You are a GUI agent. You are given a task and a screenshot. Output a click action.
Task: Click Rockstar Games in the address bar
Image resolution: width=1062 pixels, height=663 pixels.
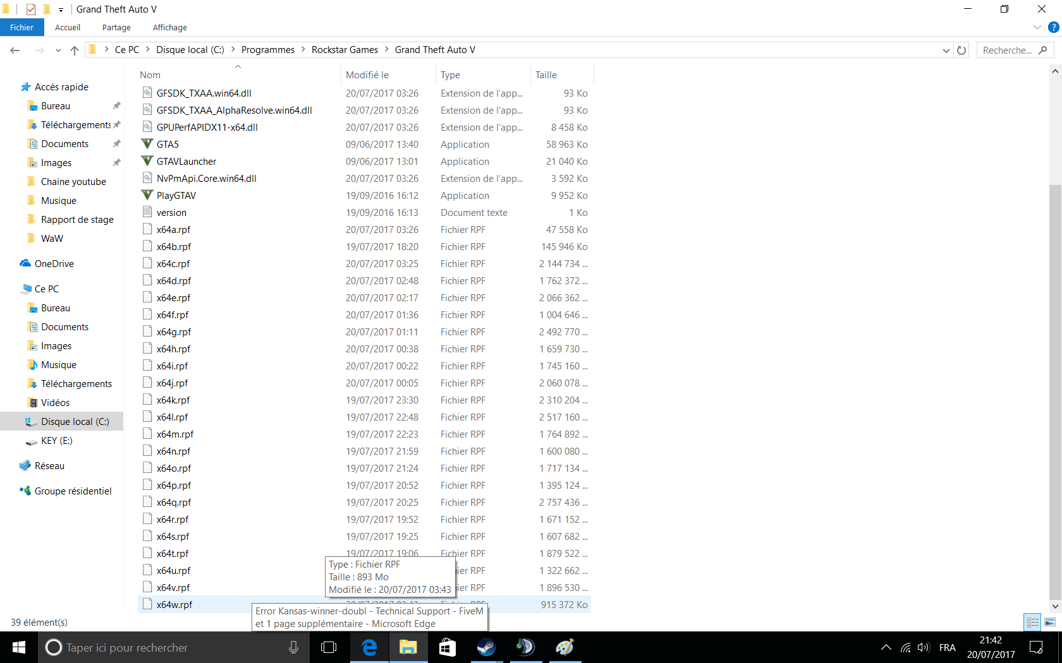tap(345, 49)
